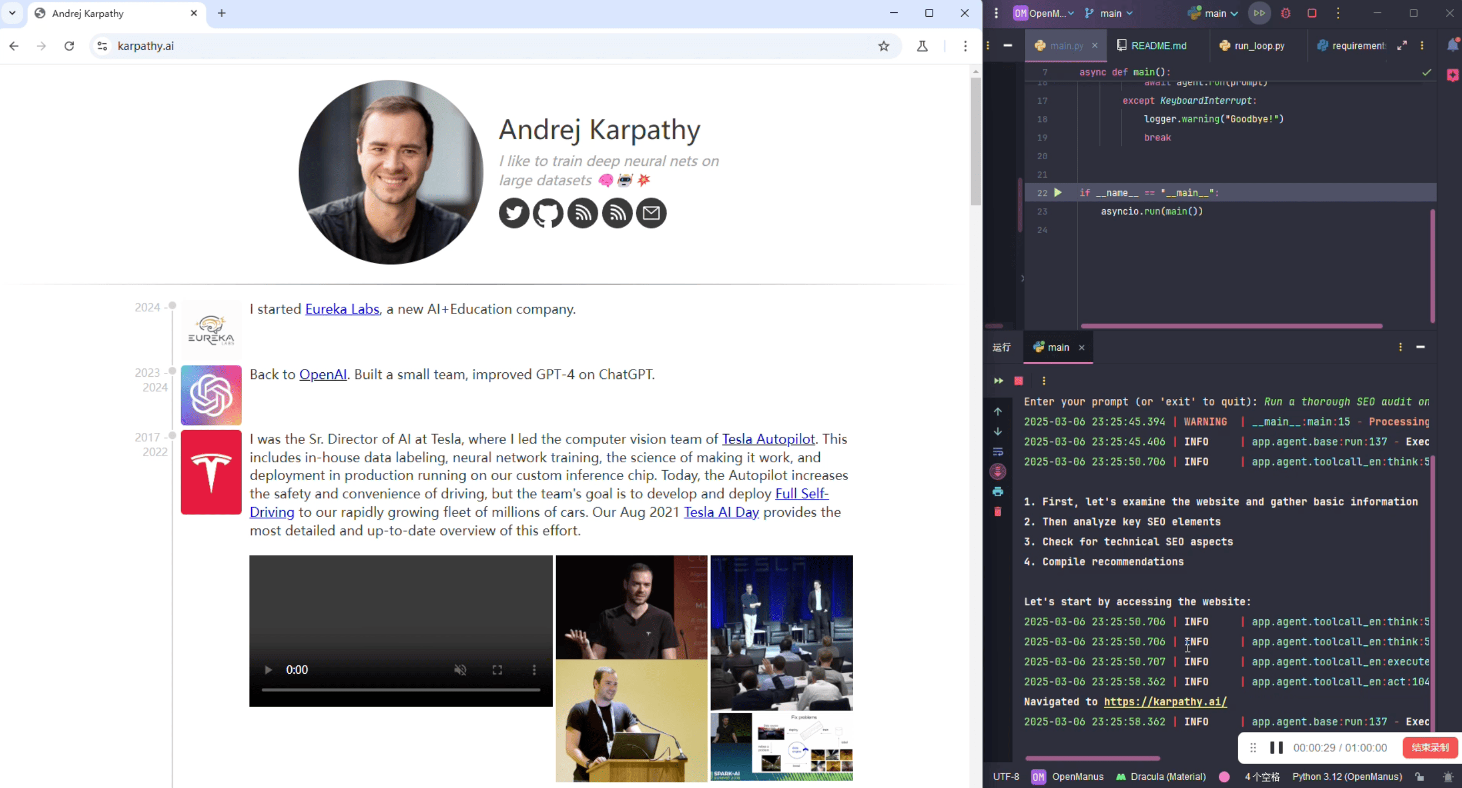Open the Twitter profile icon
Image resolution: width=1462 pixels, height=788 pixels.
point(514,213)
